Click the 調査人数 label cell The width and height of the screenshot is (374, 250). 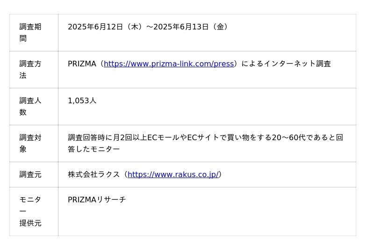coord(30,107)
